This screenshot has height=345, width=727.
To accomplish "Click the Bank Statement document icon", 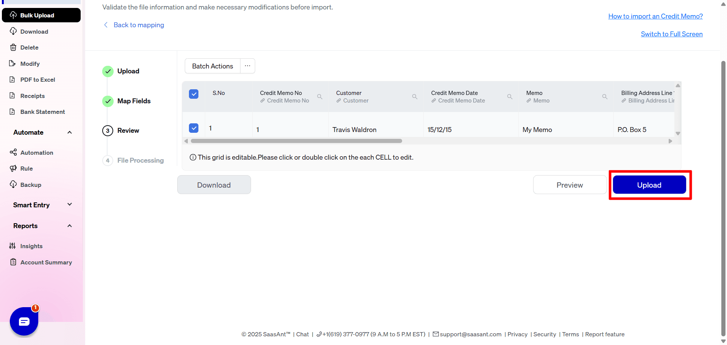I will coord(12,112).
